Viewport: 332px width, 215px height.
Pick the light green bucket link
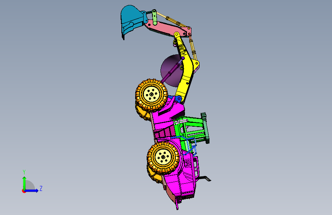tap(155, 17)
